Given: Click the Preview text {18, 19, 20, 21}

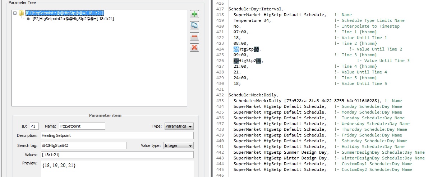Looking at the screenshot, I should point(59,165).
